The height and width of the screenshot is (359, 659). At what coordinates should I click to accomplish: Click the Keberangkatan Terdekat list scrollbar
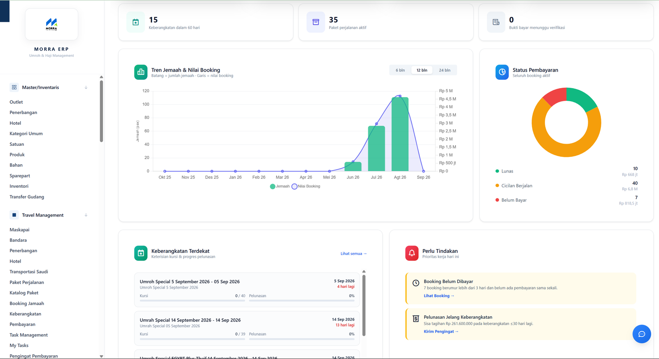364,305
